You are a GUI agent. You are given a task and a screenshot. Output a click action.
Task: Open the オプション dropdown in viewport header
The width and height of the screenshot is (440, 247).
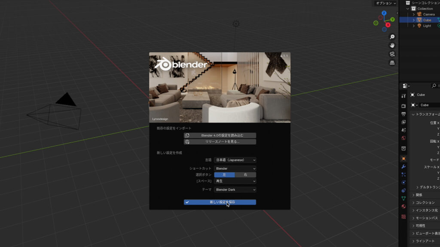coord(386,3)
